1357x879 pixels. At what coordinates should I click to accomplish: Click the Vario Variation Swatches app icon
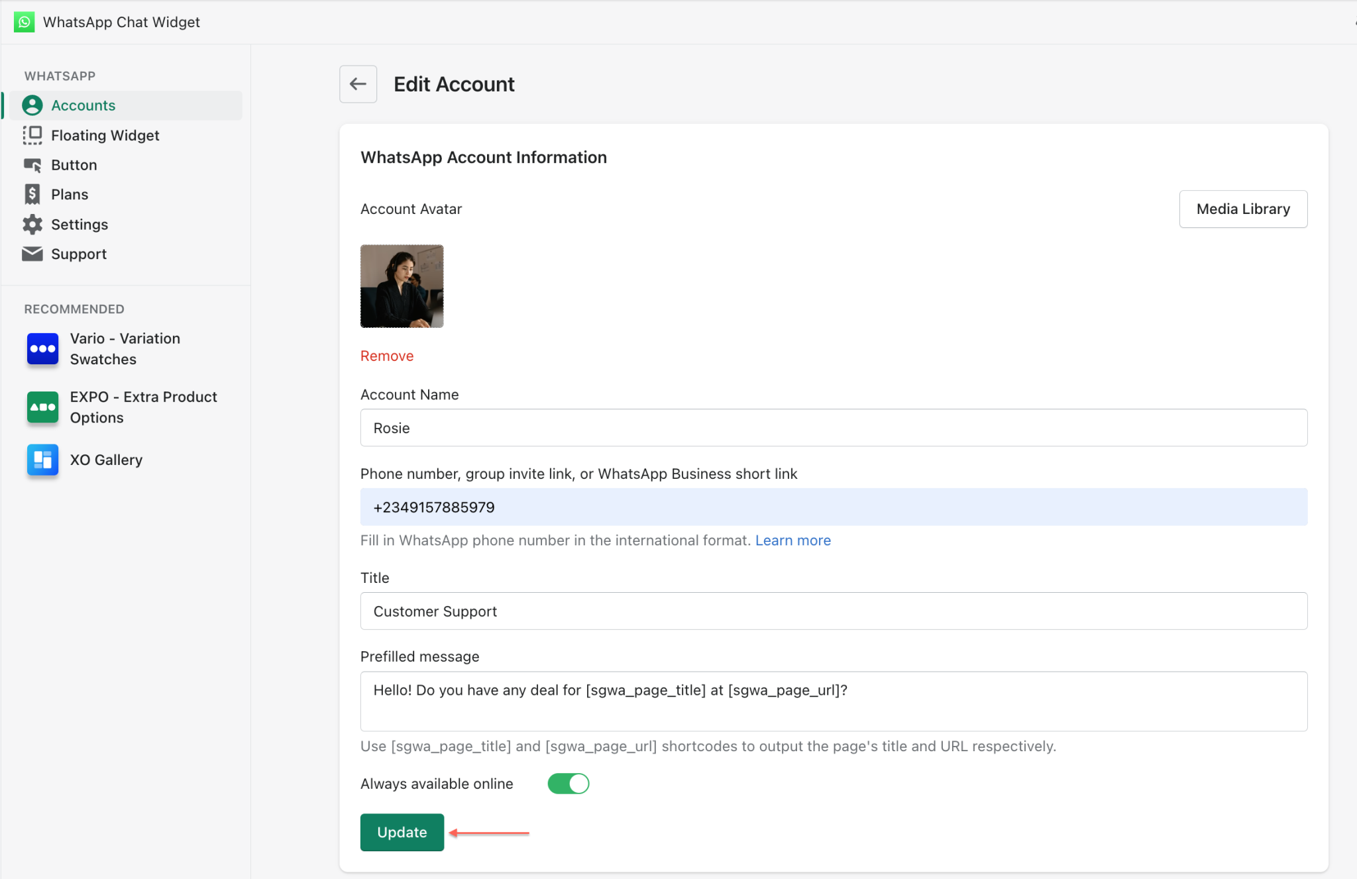point(42,348)
